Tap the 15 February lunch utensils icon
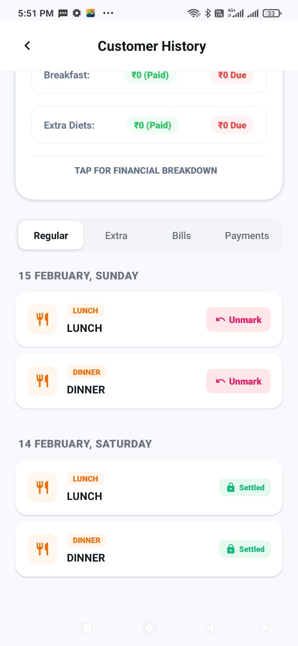298x646 pixels. [42, 319]
